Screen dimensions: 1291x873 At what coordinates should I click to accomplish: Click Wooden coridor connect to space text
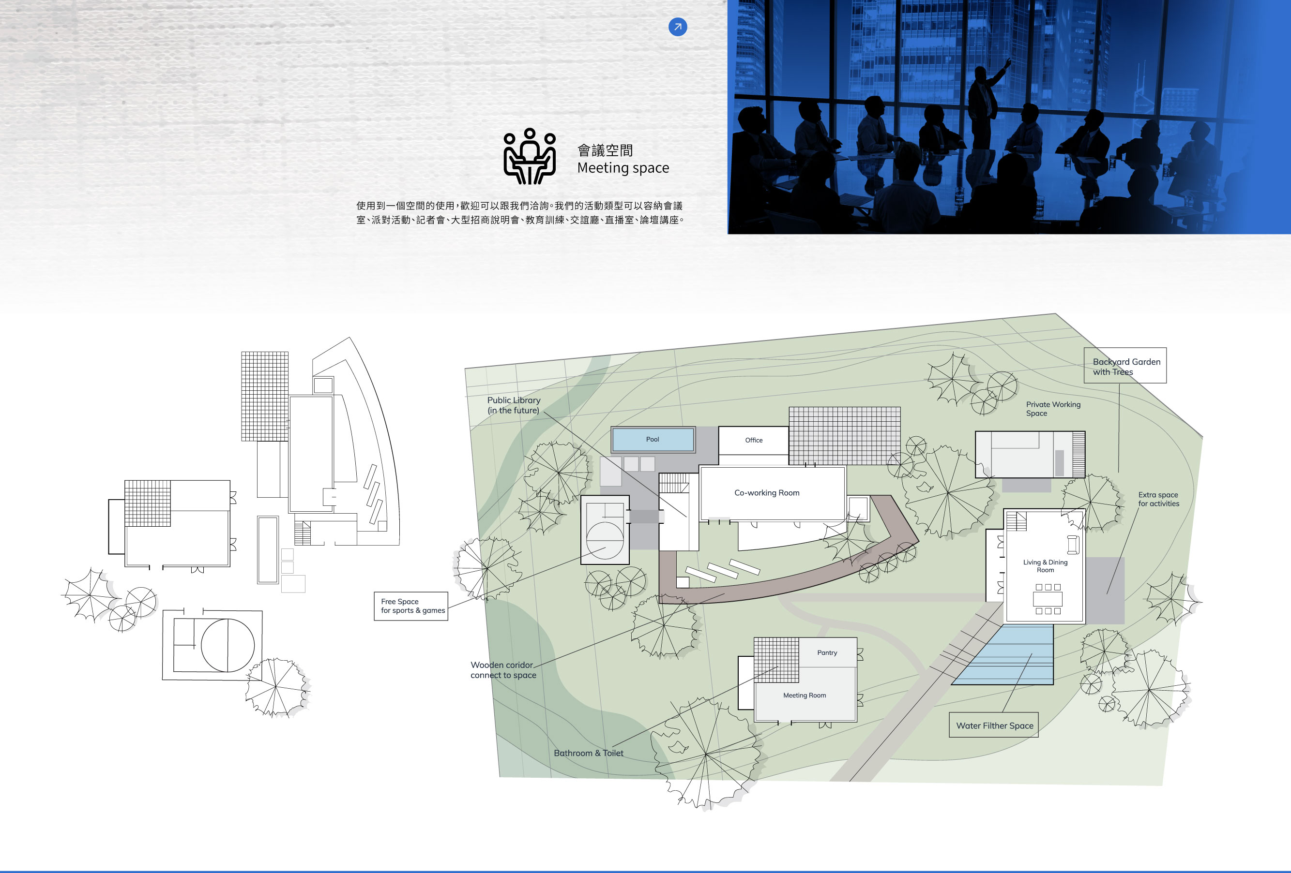click(x=503, y=669)
